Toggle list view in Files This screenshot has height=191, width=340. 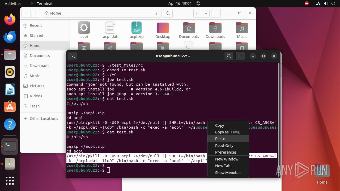198,13
